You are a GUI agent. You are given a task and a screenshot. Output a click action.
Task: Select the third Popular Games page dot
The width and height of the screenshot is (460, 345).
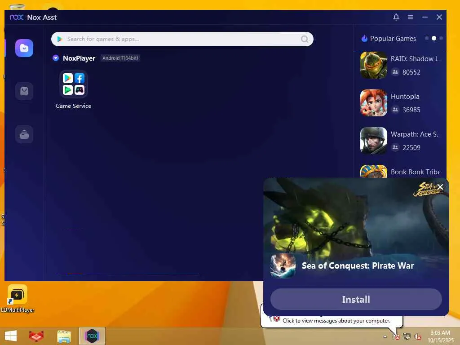[x=441, y=39]
